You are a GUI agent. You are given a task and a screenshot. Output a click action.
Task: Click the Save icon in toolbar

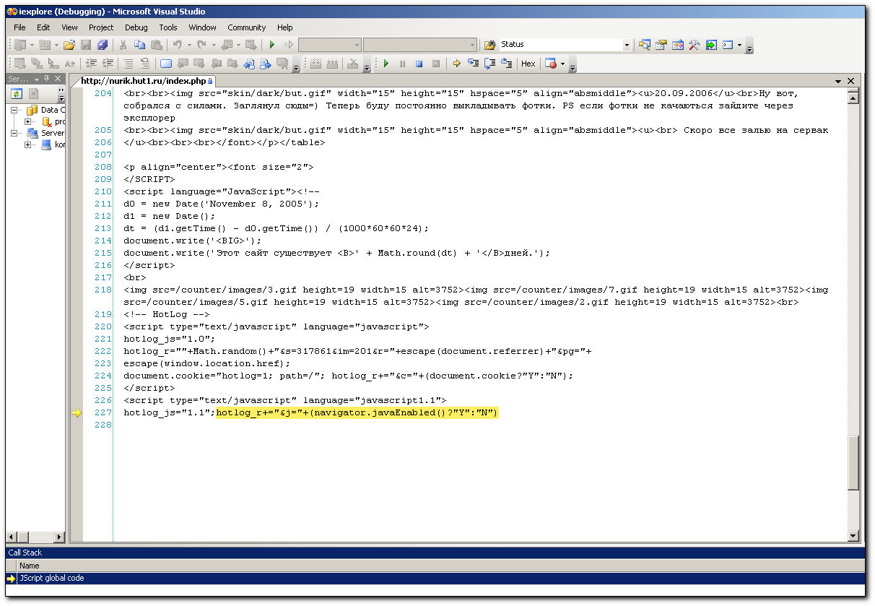[x=86, y=45]
